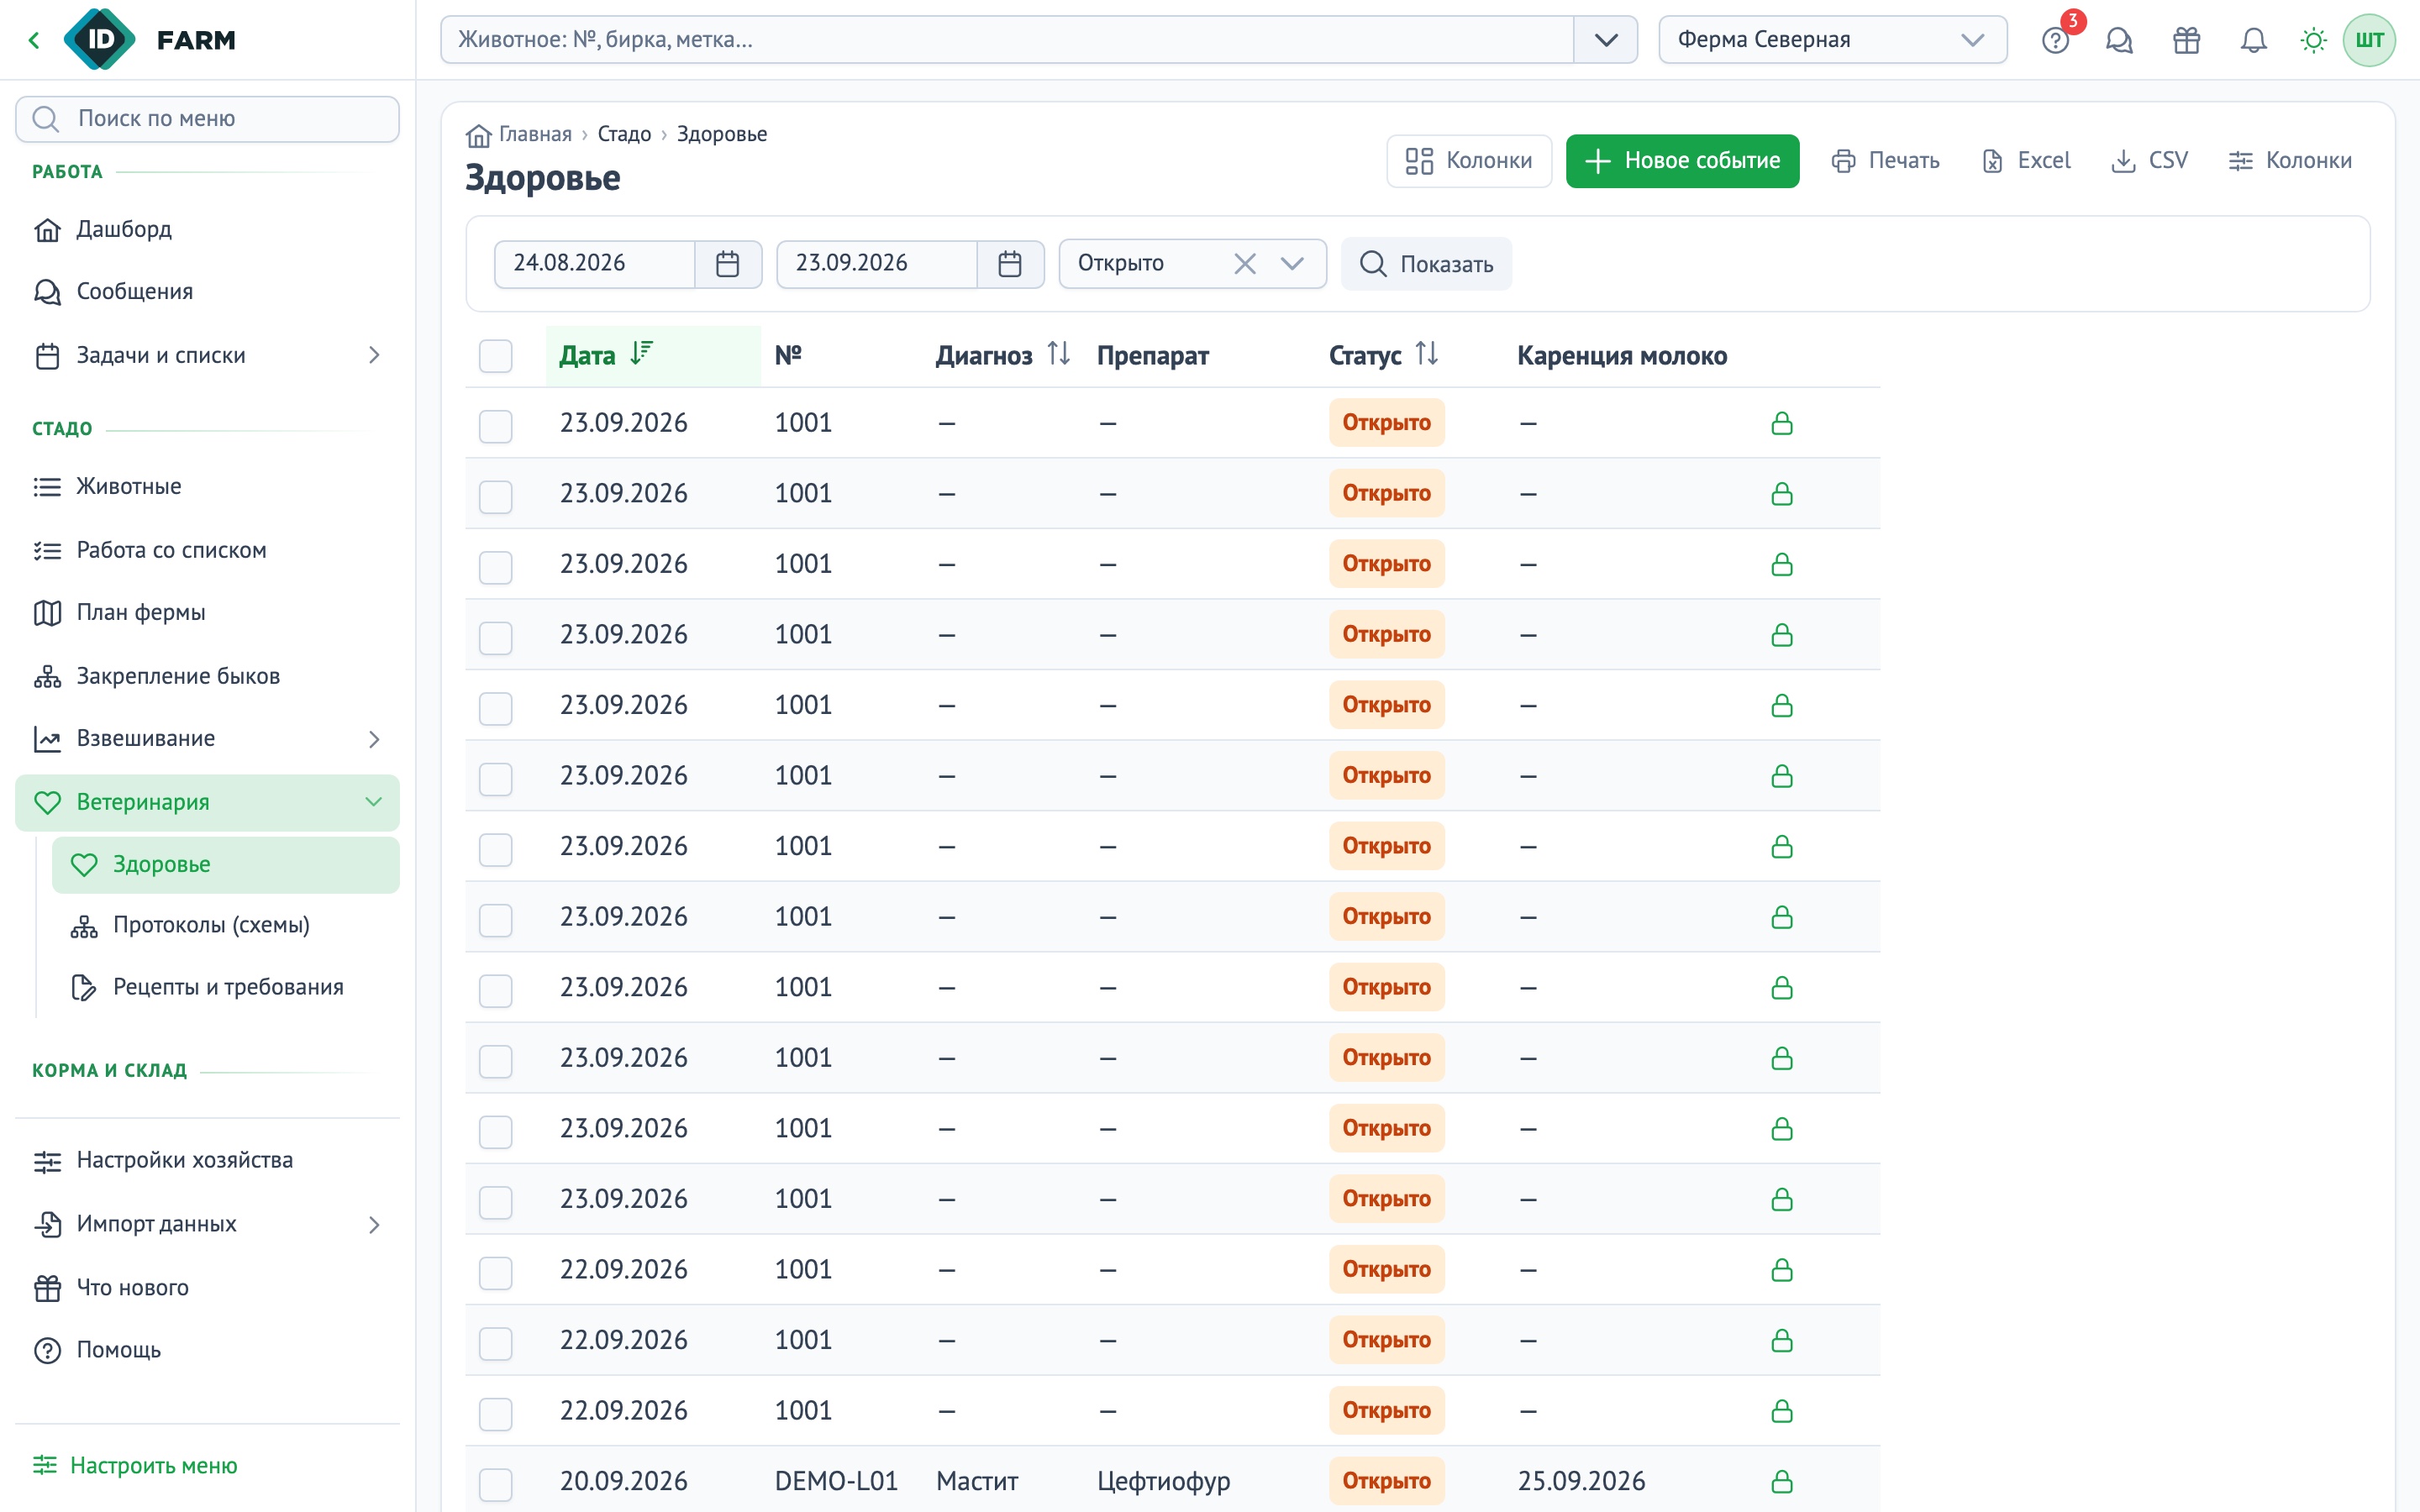Click the ID FARM logo

pos(152,40)
